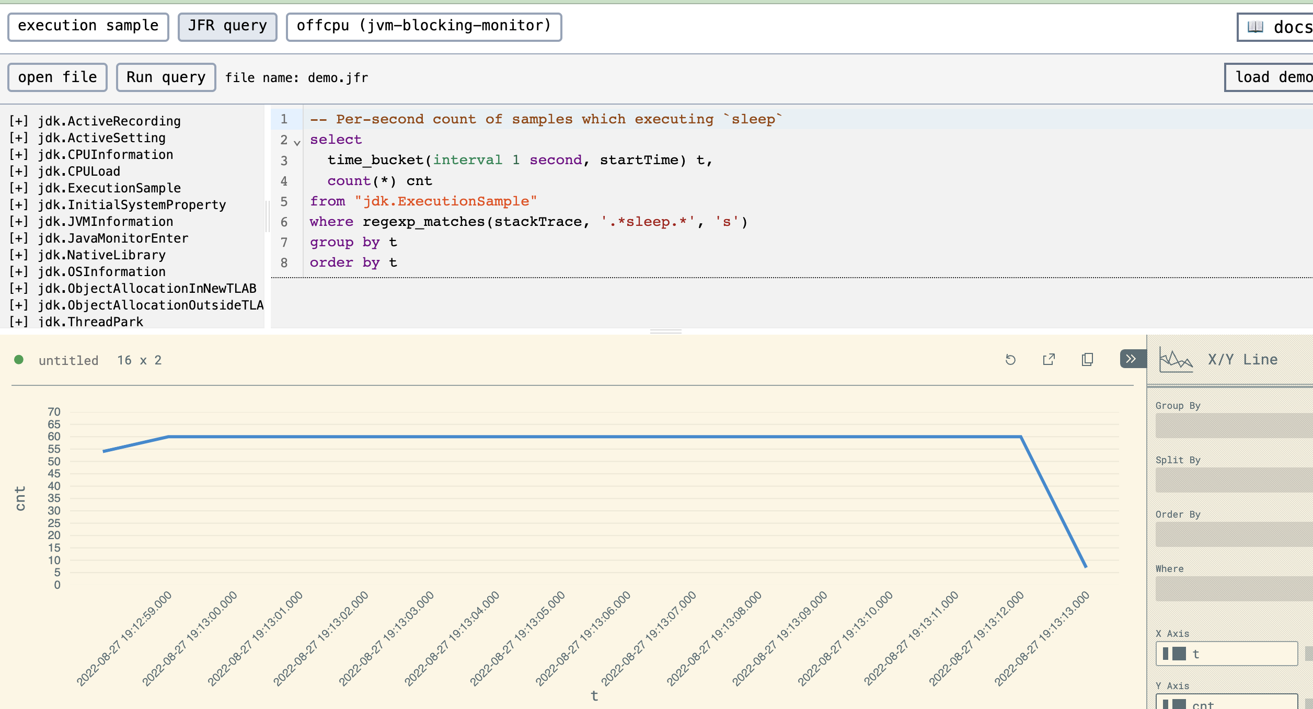Collapse settings panel with double-chevron button
This screenshot has height=709, width=1313.
(x=1131, y=359)
